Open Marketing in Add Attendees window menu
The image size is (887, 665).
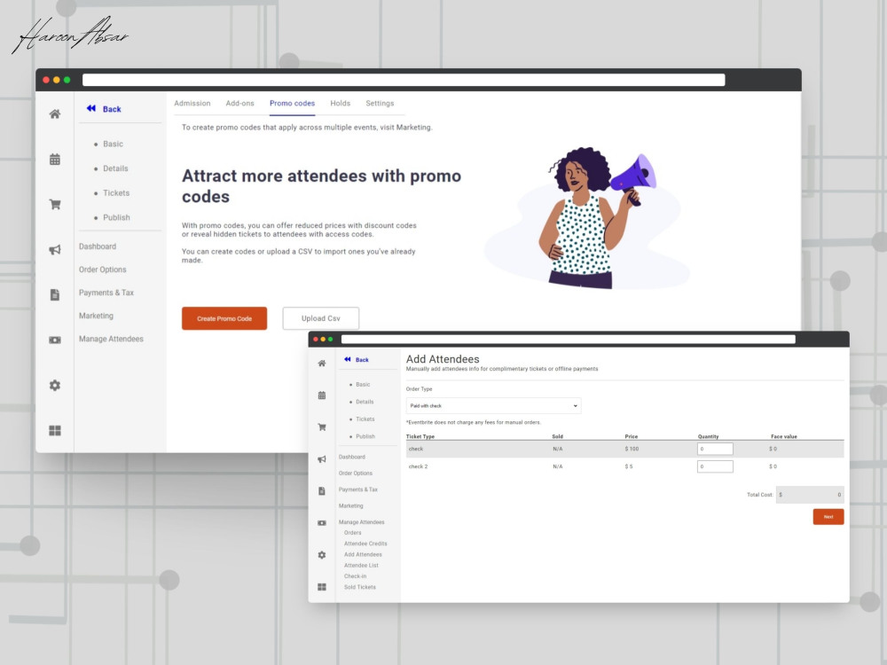pyautogui.click(x=350, y=506)
